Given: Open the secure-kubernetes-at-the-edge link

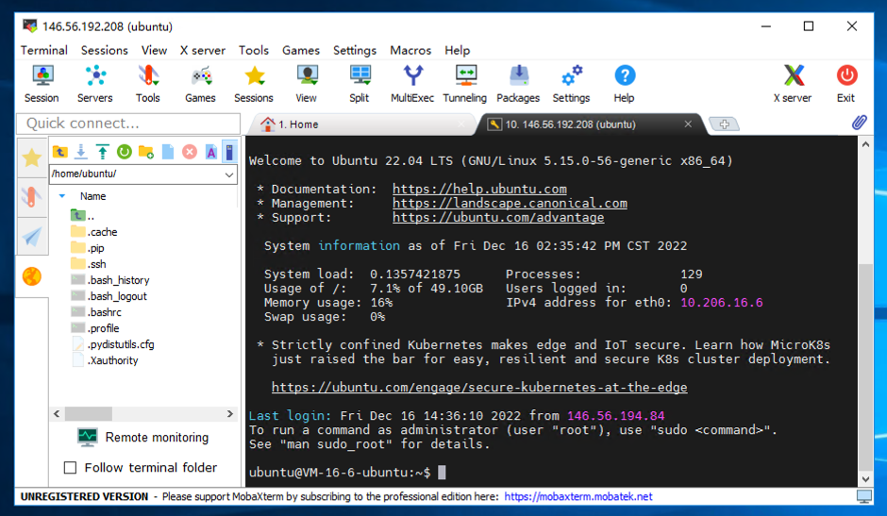Looking at the screenshot, I should point(479,387).
